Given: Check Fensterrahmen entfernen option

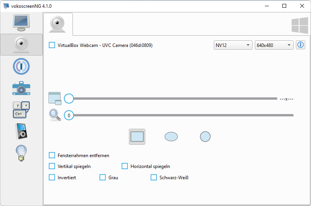Looking at the screenshot, I should pyautogui.click(x=52, y=155).
